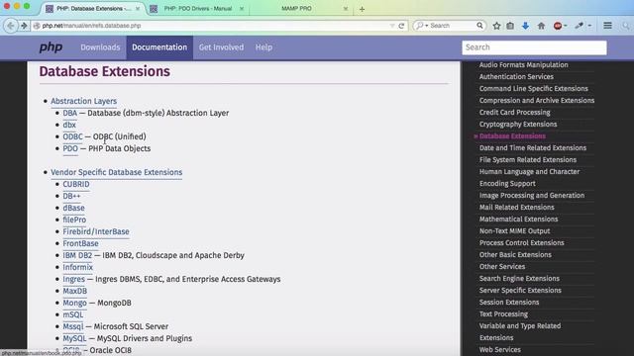
Task: Switch to PHP: PDO Drivers - Manual tab
Action: click(197, 9)
